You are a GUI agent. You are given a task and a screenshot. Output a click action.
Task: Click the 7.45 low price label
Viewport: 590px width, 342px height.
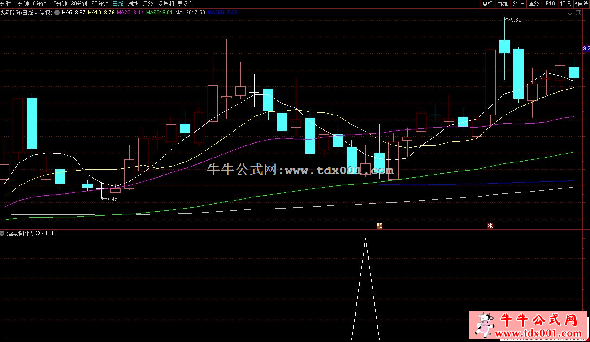112,199
